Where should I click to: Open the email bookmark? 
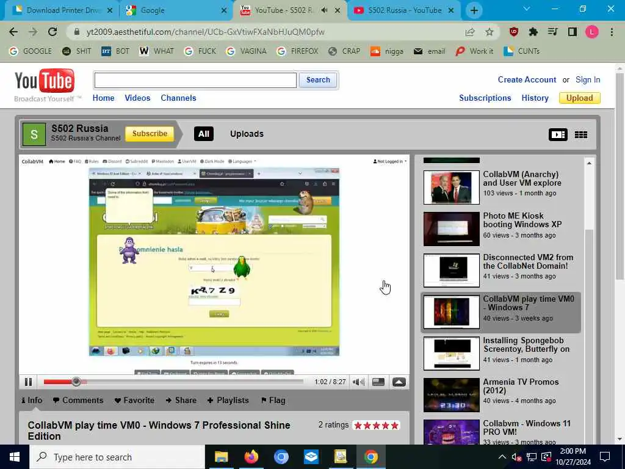429,51
